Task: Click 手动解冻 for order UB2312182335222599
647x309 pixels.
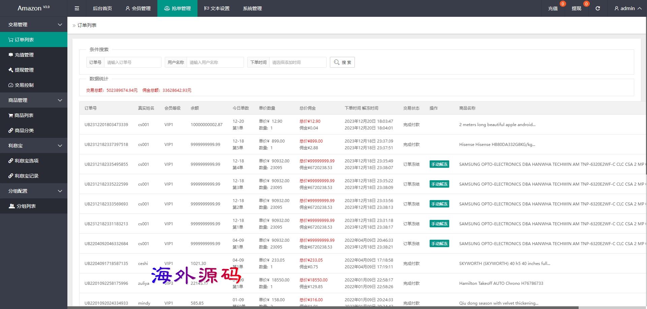Action: click(439, 184)
